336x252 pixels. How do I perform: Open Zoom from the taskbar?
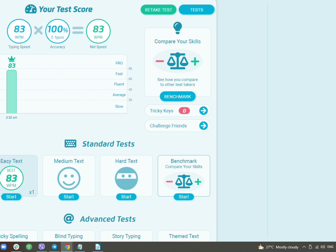click(3, 247)
